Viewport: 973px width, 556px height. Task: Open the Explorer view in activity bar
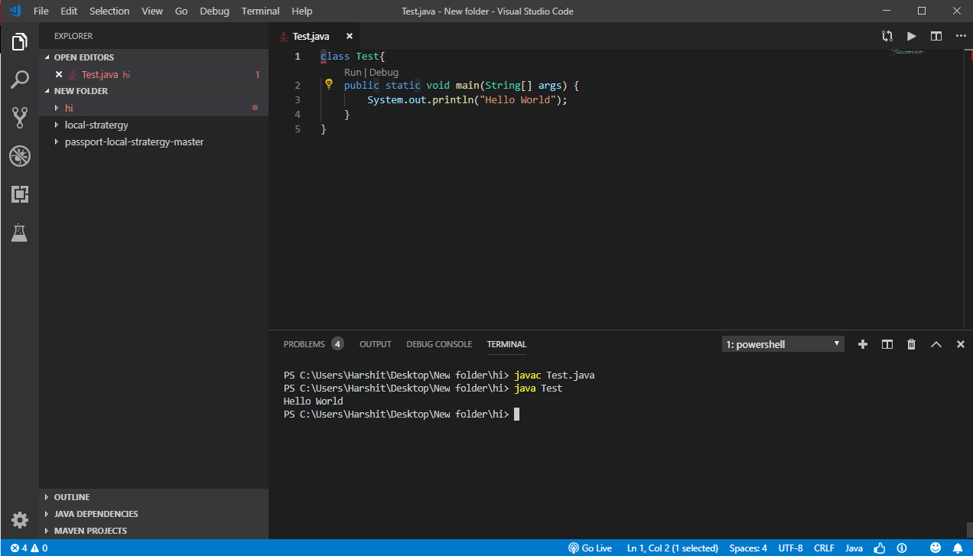[19, 41]
